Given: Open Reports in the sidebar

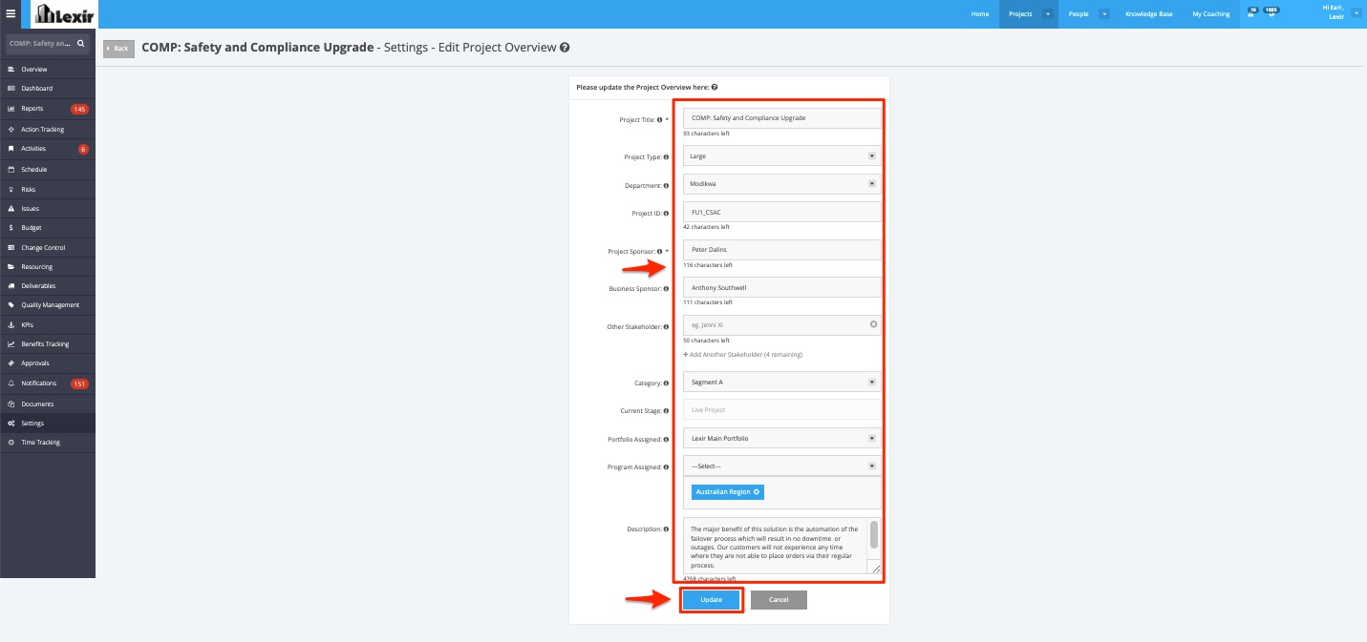Looking at the screenshot, I should [48, 109].
